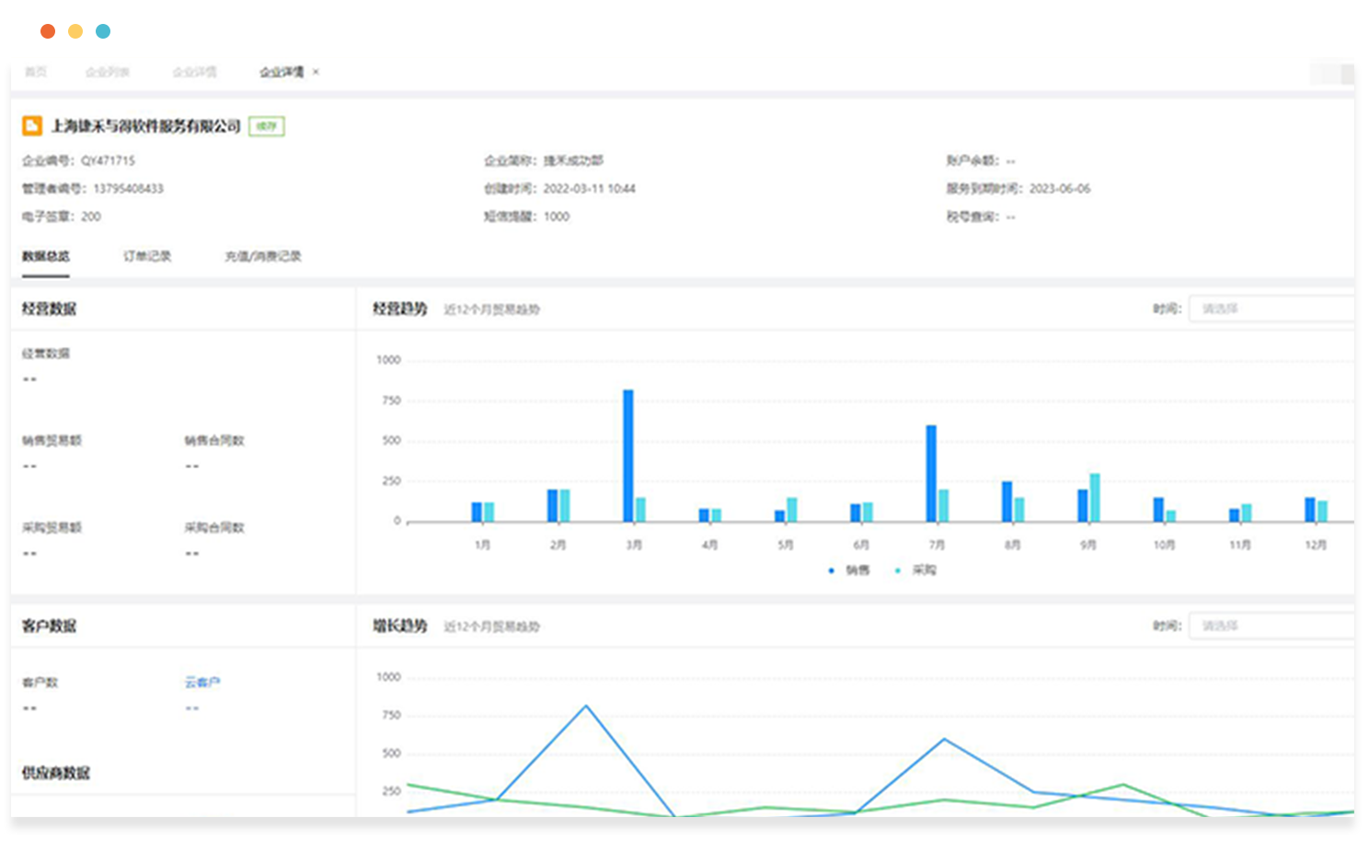Open the 充值/消费记录 sub-tab
Image resolution: width=1369 pixels, height=852 pixels.
point(263,256)
